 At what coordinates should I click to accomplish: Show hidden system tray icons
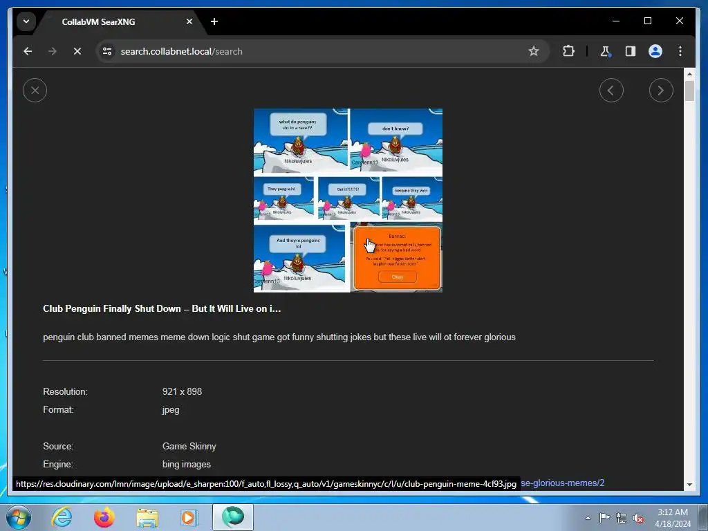(588, 518)
